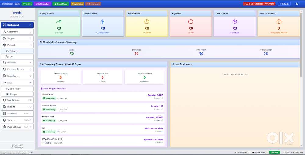This screenshot has height=155, width=305.
Task: Click the Suppliers truck icon in sidebar
Action: point(5,38)
